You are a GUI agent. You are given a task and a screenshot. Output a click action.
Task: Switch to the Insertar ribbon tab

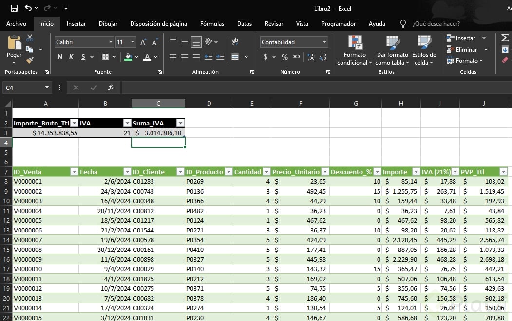tap(76, 24)
